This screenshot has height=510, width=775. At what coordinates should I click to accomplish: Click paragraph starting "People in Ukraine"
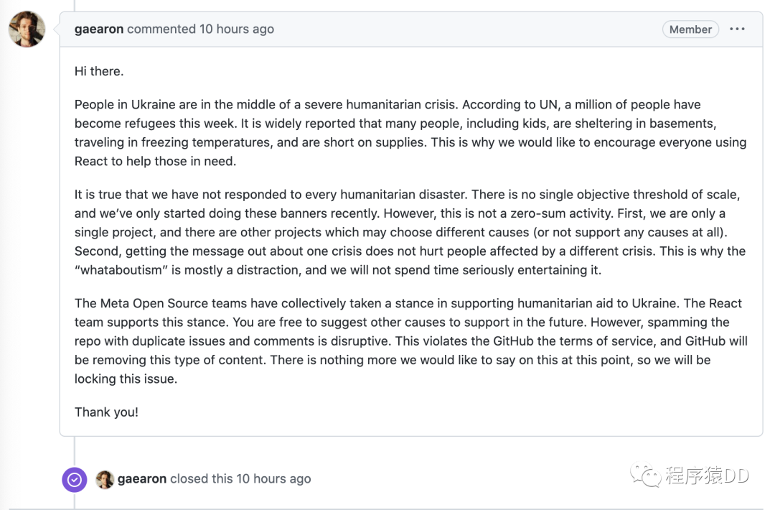(x=410, y=133)
